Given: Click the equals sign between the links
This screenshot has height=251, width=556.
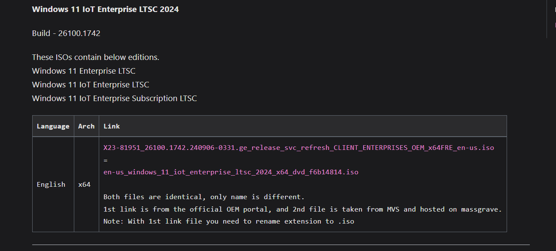Looking at the screenshot, I should click(x=106, y=160).
